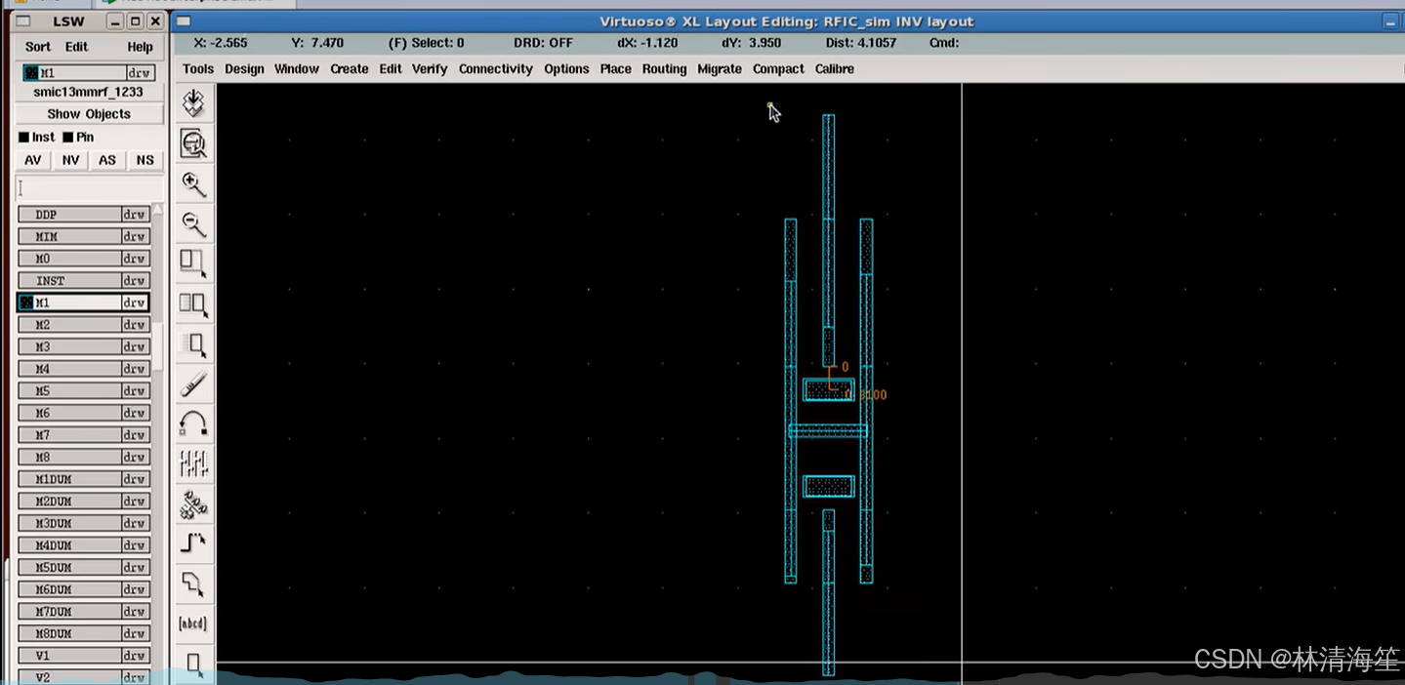Select the M8 layer row
1405x685 pixels.
click(84, 458)
